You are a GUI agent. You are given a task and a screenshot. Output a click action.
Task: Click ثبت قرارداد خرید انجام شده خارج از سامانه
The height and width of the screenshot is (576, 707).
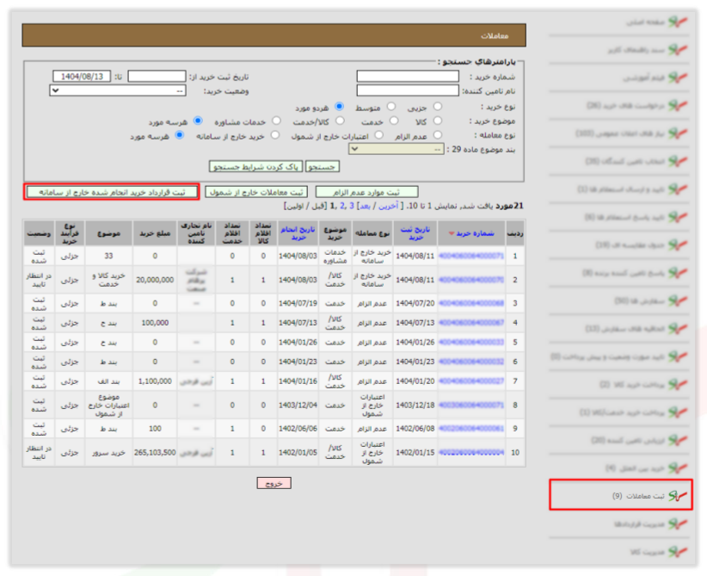pyautogui.click(x=112, y=192)
